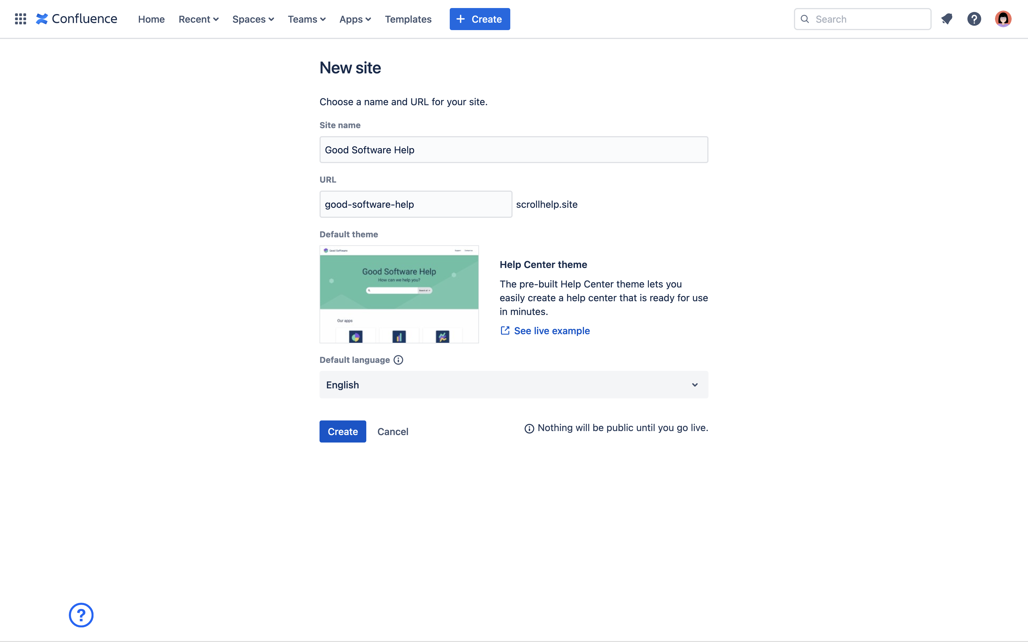Click the floating help button at bottom-left
Screen dimensions: 1028x642
(81, 615)
